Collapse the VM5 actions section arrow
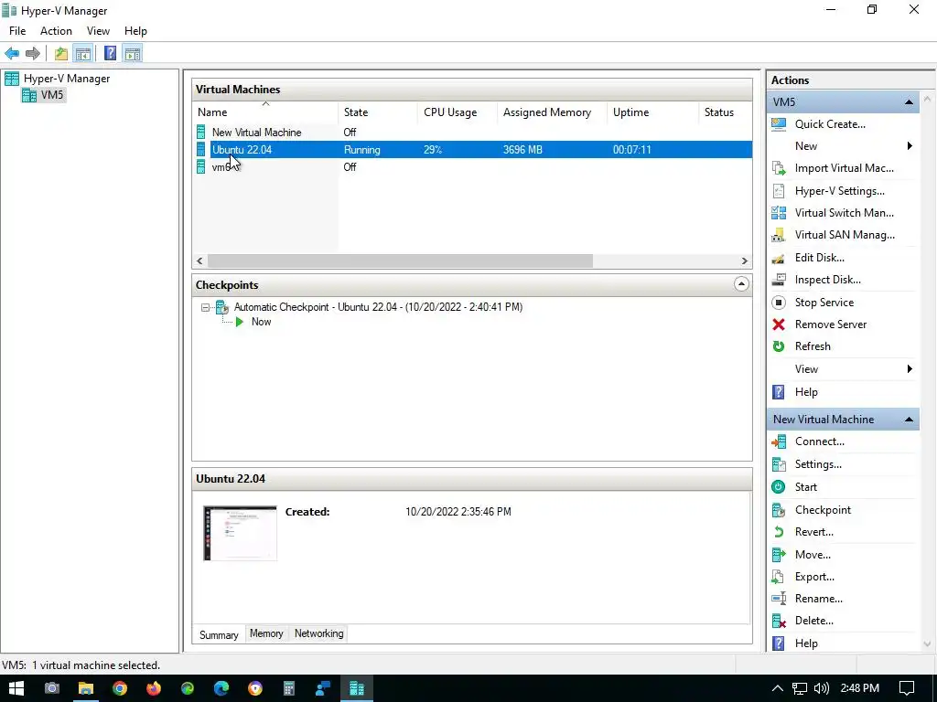The height and width of the screenshot is (702, 937). 909,102
